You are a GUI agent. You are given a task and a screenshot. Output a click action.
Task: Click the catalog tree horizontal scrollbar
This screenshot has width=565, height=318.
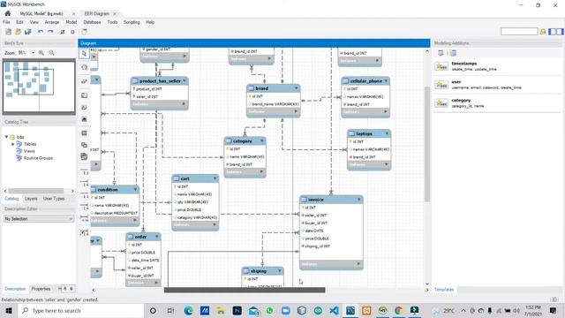[36, 191]
